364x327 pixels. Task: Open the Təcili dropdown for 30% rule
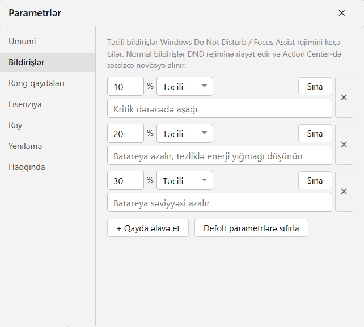click(185, 180)
